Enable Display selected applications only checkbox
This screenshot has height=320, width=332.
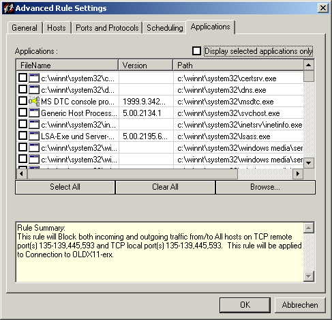(196, 51)
